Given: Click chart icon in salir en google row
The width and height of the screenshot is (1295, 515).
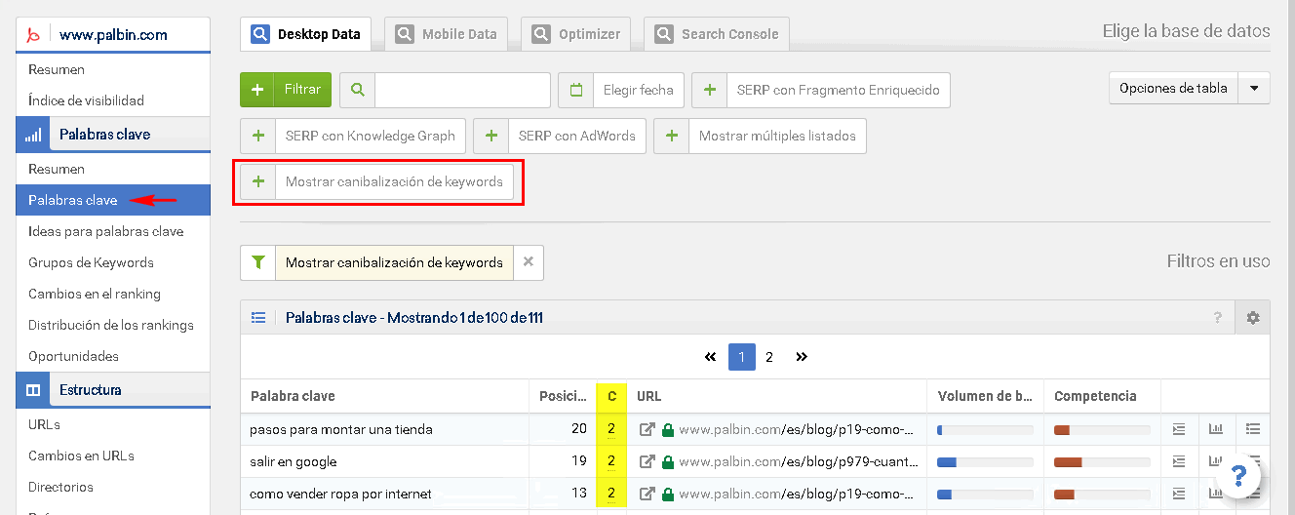Looking at the screenshot, I should 1215,461.
